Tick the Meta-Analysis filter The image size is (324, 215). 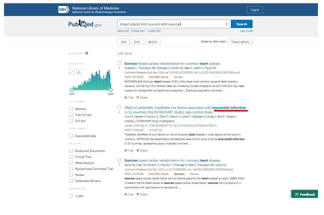click(71, 163)
